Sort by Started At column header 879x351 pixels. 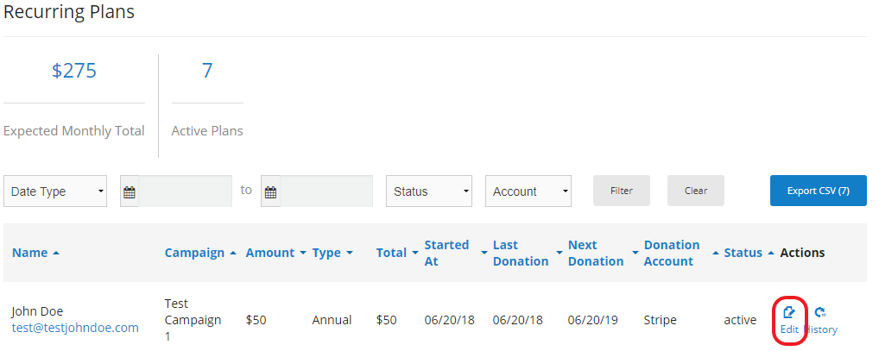(x=446, y=253)
